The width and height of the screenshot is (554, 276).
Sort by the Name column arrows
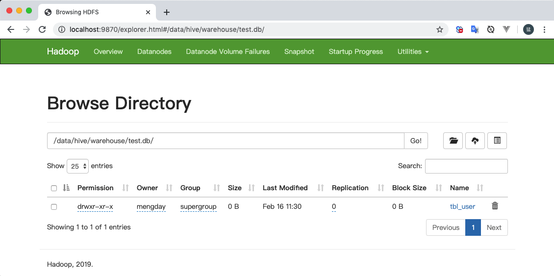coord(480,188)
